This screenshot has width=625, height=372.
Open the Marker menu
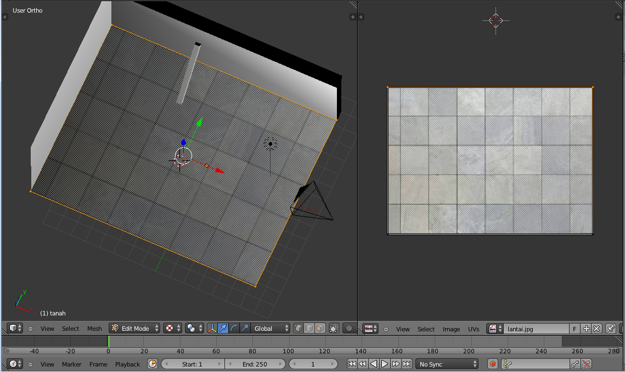72,364
